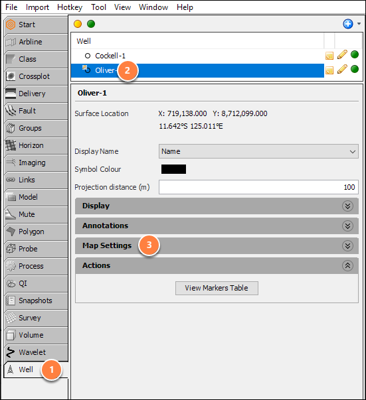The height and width of the screenshot is (400, 366).
Task: Open the Display Name dropdown
Action: (x=258, y=151)
